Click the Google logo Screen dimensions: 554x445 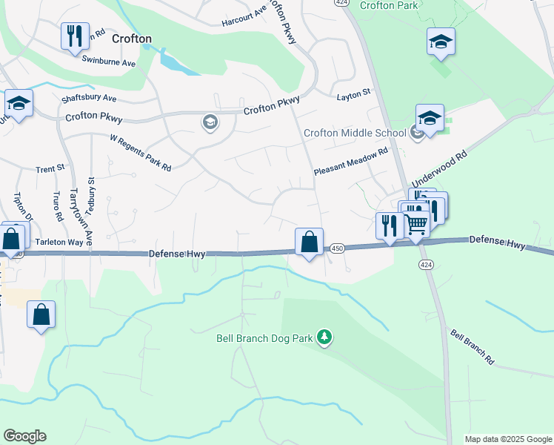click(24, 436)
